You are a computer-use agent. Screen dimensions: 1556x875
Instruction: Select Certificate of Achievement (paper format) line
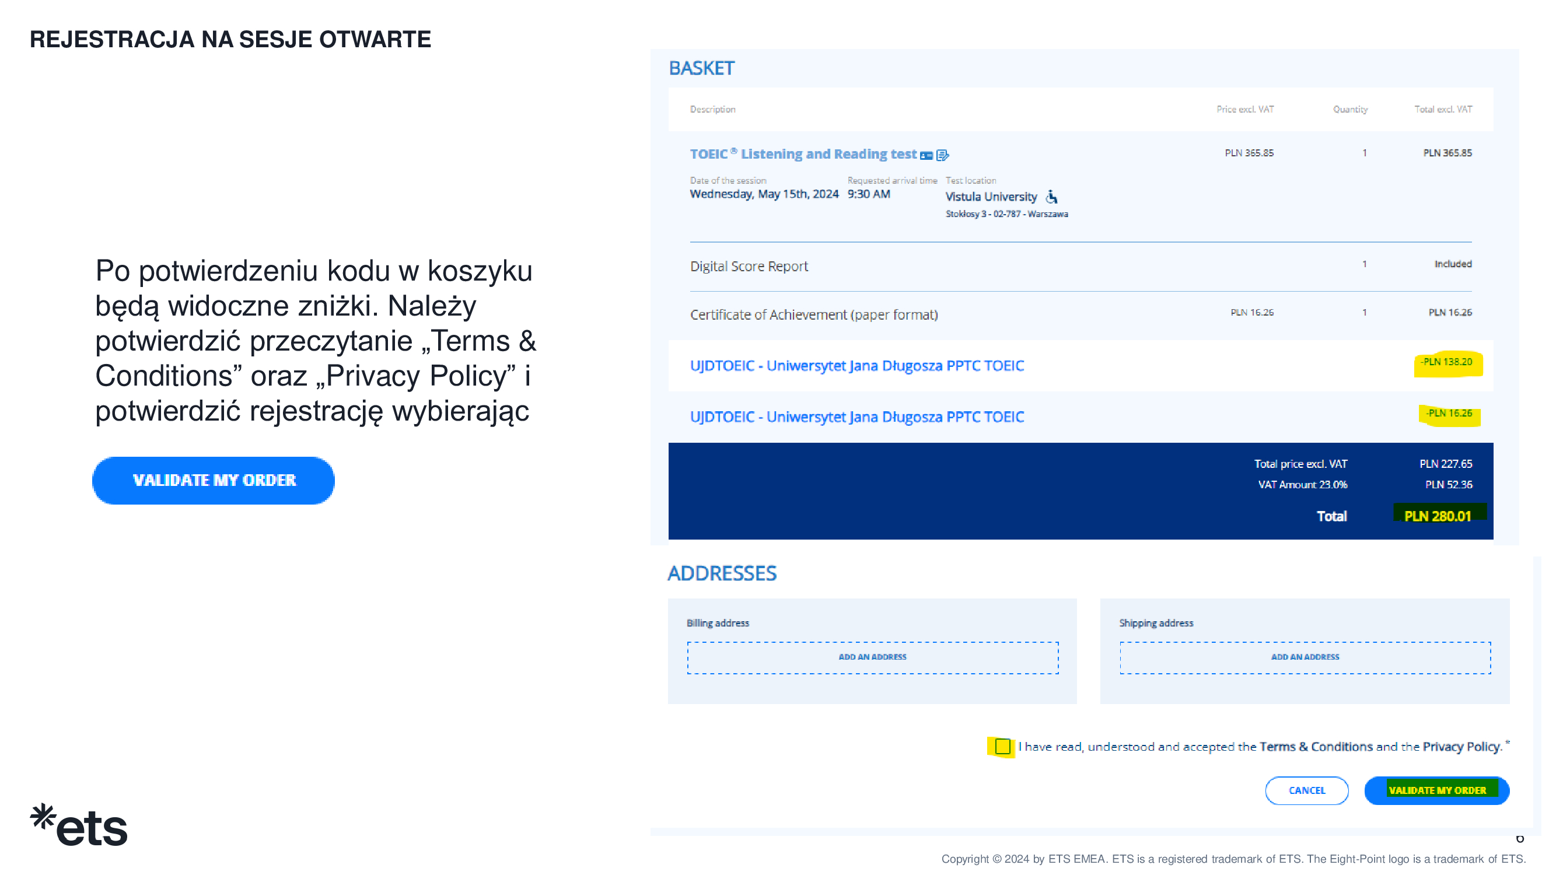pos(1081,314)
